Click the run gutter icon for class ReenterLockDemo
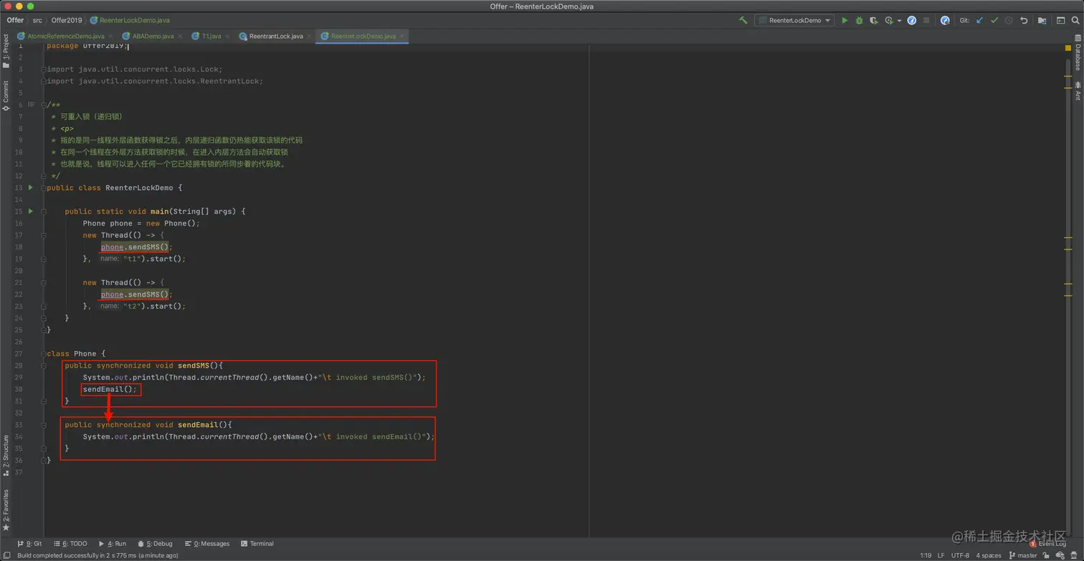This screenshot has width=1084, height=561. [30, 188]
